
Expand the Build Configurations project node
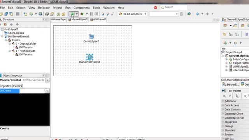click(226, 59)
